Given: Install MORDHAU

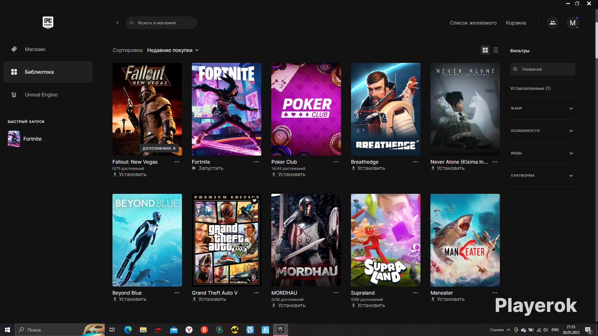Looking at the screenshot, I should [289, 305].
